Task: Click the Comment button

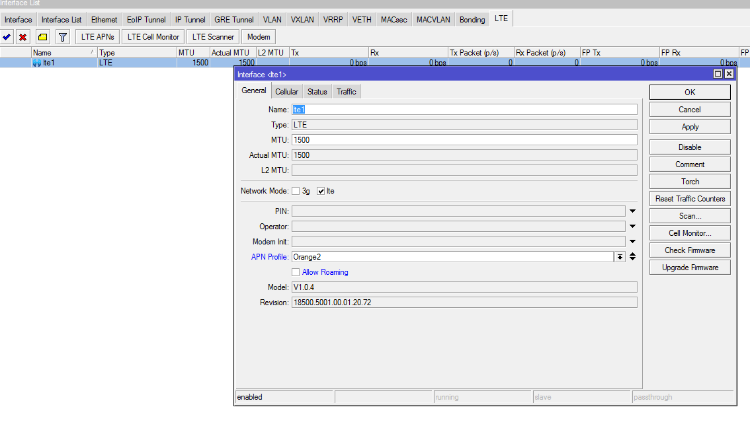Action: (690, 164)
